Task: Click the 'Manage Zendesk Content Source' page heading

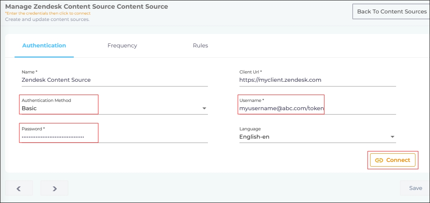Action: tap(86, 6)
